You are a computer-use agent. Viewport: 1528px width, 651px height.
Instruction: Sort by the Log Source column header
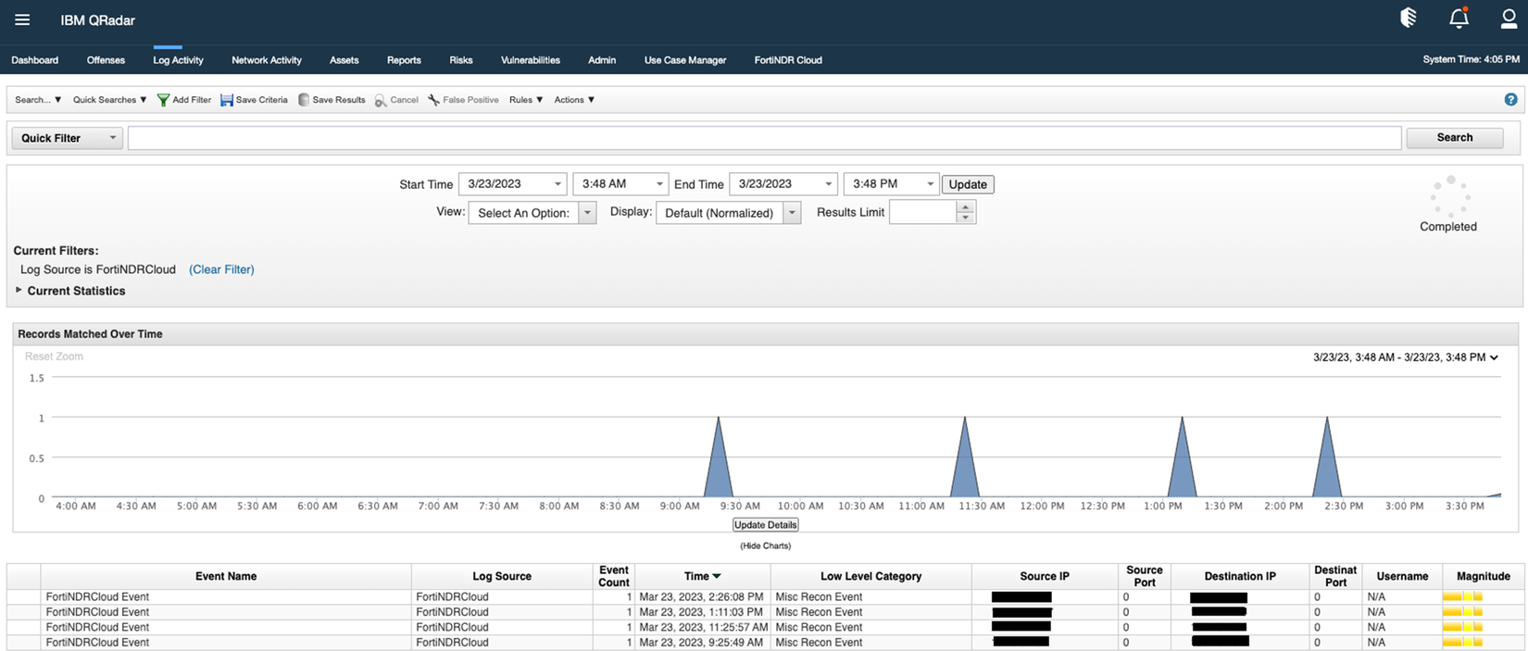coord(502,576)
